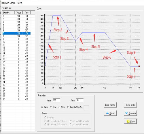Click the Save to file button
This screenshot has height=134, width=144.
130,105
